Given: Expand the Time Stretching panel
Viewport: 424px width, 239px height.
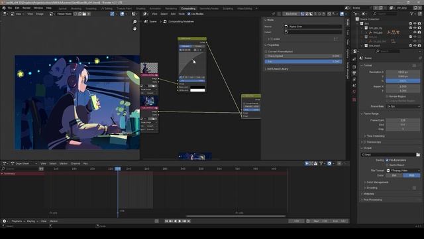Looking at the screenshot, I should click(365, 136).
